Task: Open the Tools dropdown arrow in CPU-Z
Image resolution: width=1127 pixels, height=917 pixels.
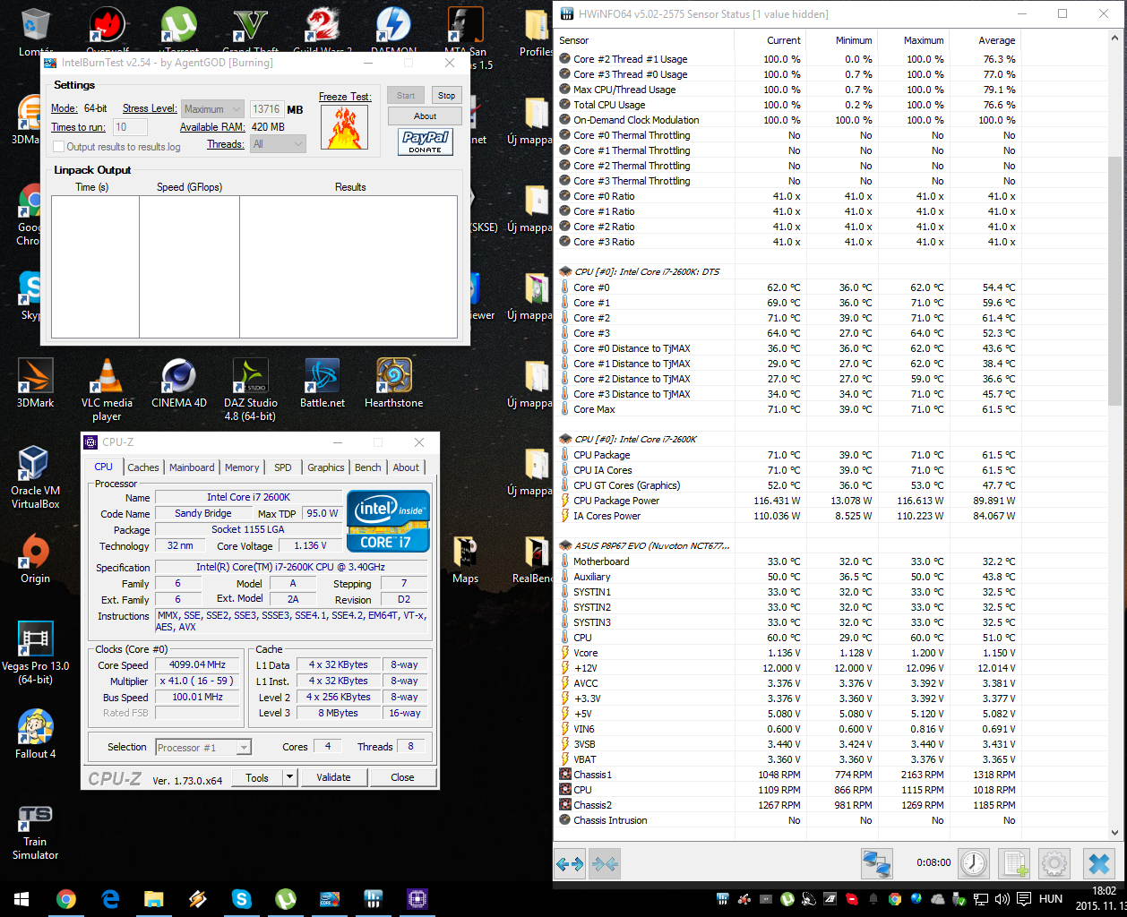Action: click(x=289, y=777)
